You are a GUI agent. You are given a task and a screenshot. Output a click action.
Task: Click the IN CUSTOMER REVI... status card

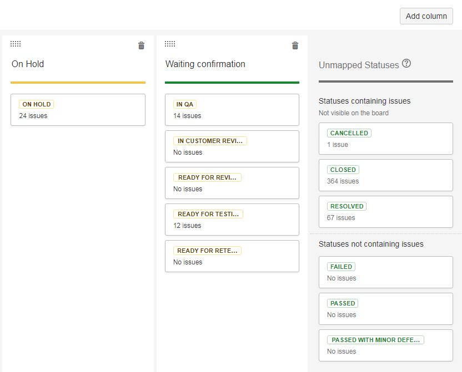tap(232, 146)
